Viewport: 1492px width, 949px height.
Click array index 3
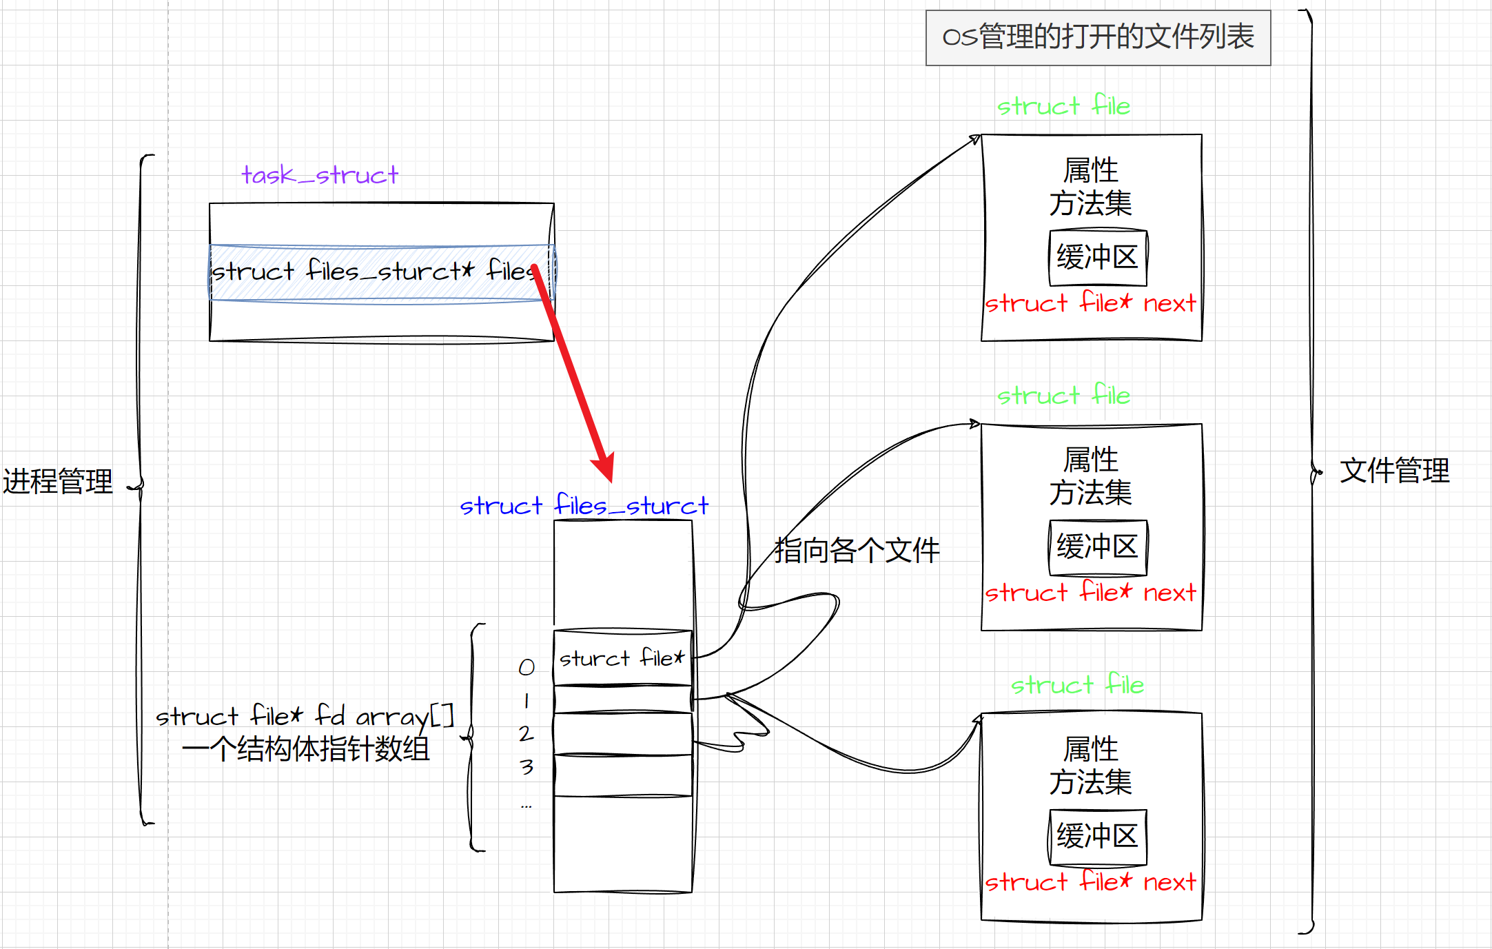(x=527, y=766)
